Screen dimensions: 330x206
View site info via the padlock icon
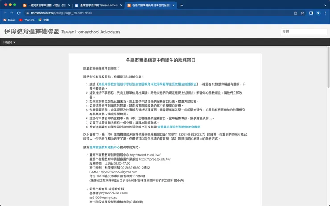27,13
